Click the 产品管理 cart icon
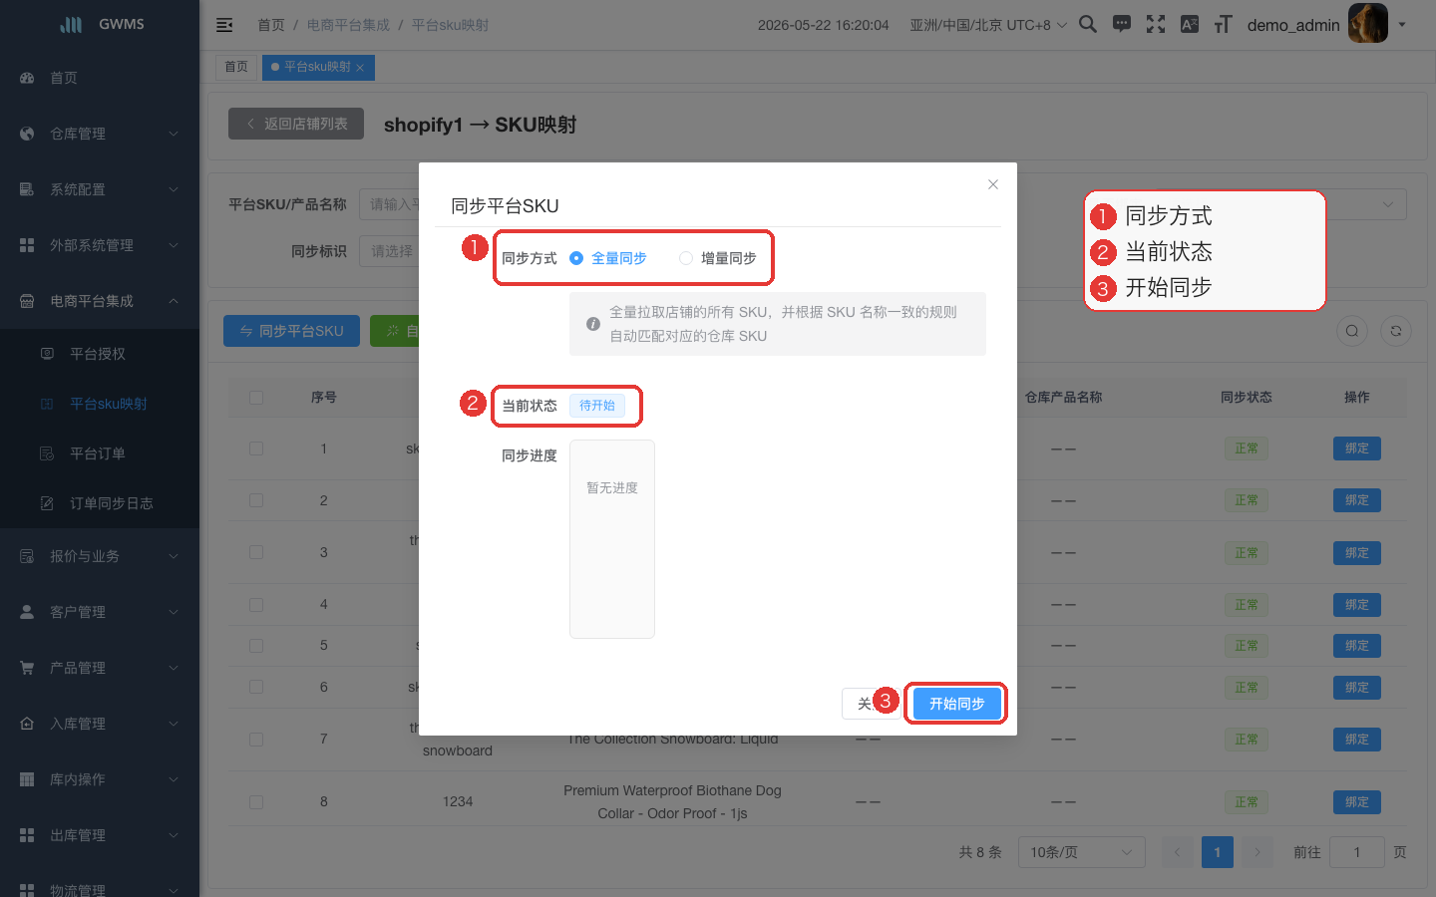1436x897 pixels. (x=27, y=668)
